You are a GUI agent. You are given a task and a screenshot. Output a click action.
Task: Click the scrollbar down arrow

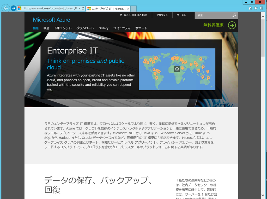tap(263, 195)
